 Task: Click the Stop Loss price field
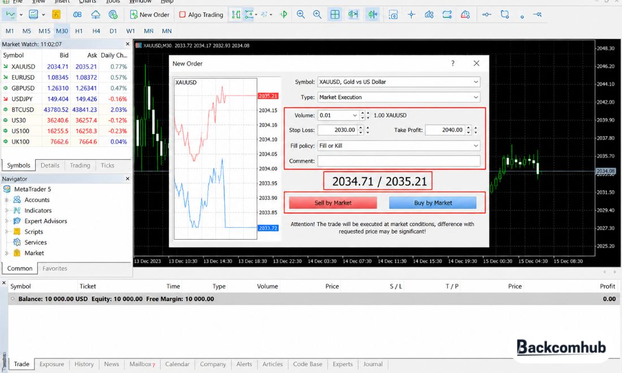(338, 130)
